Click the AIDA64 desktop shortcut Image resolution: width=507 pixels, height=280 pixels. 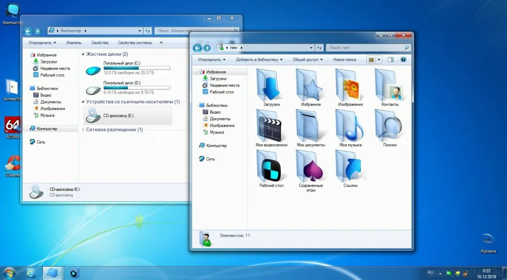pyautogui.click(x=12, y=128)
